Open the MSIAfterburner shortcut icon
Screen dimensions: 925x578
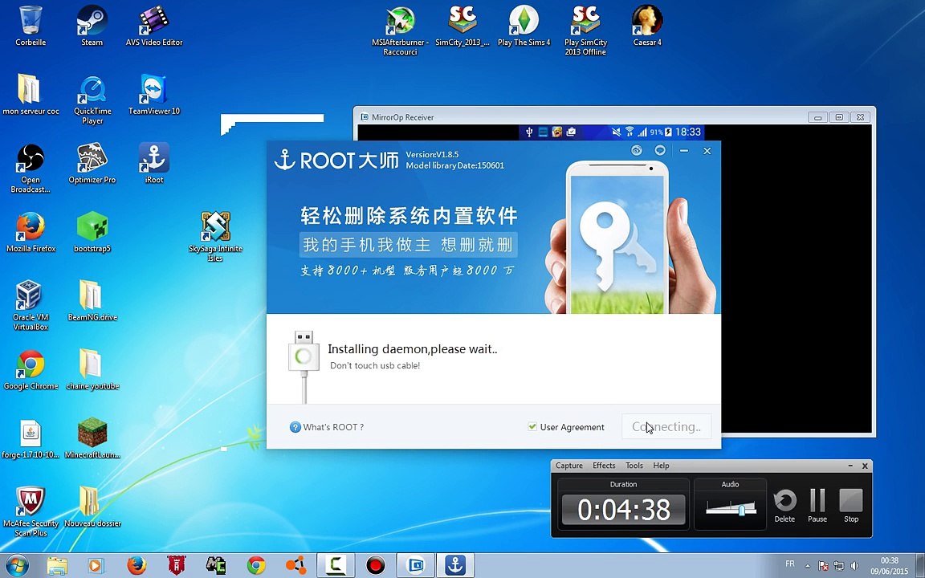tap(400, 31)
